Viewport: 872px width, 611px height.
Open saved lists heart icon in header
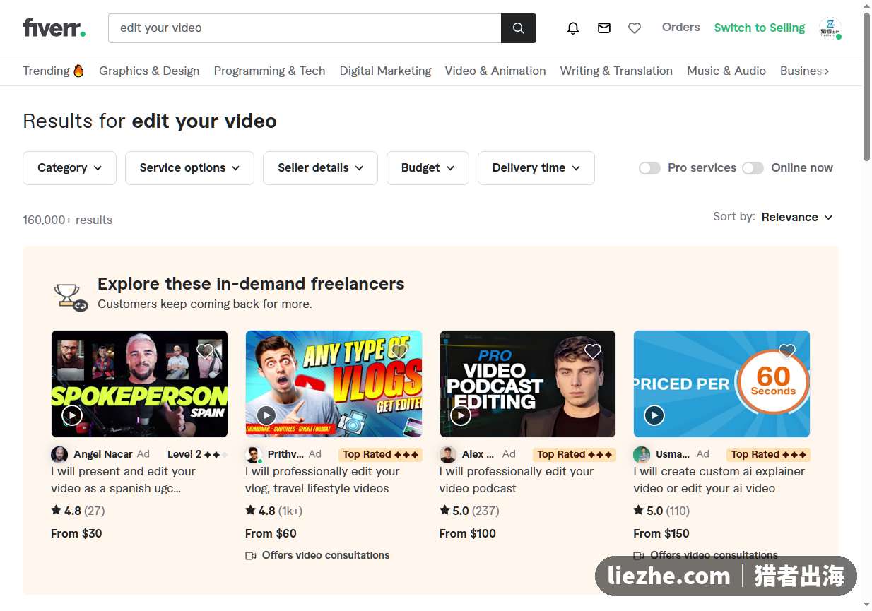[x=635, y=28]
